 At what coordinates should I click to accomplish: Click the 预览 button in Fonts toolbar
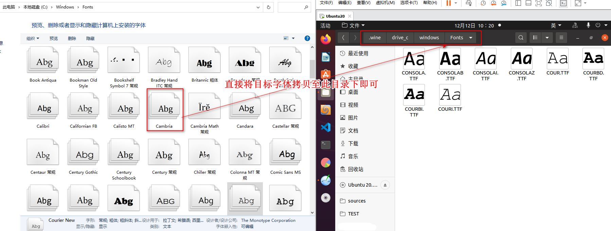coord(54,39)
